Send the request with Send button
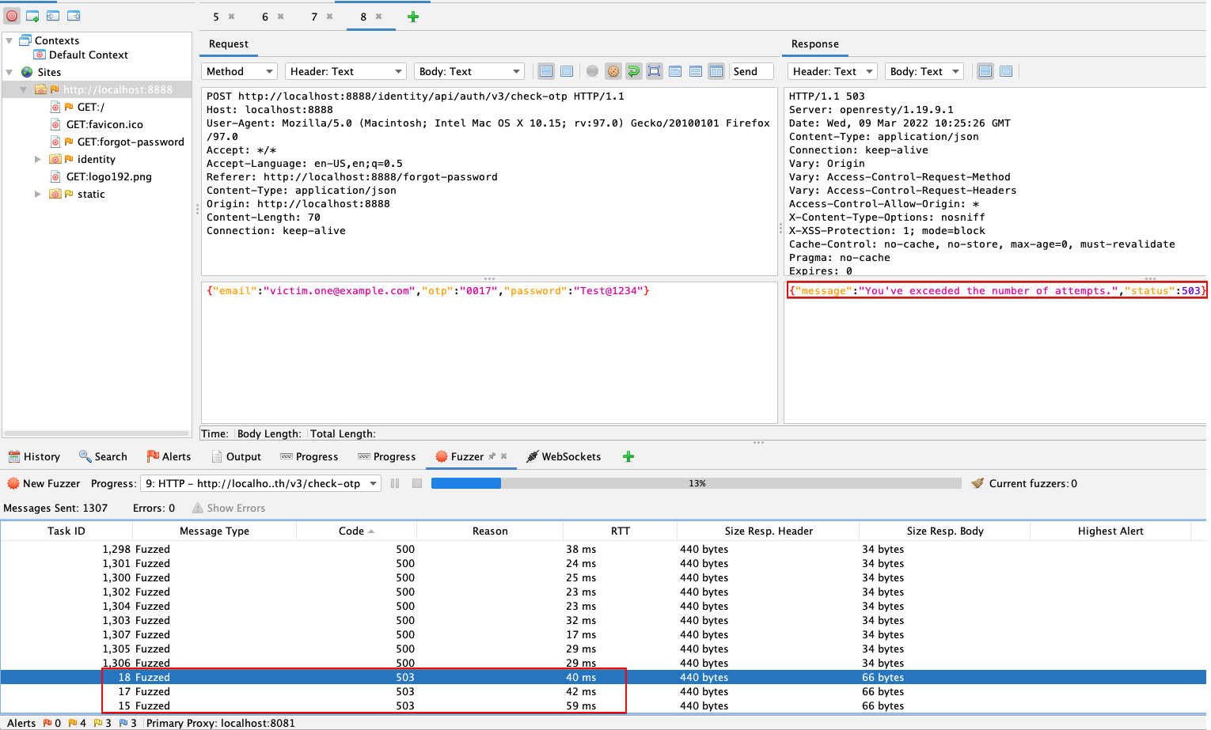The width and height of the screenshot is (1211, 730). (x=751, y=71)
